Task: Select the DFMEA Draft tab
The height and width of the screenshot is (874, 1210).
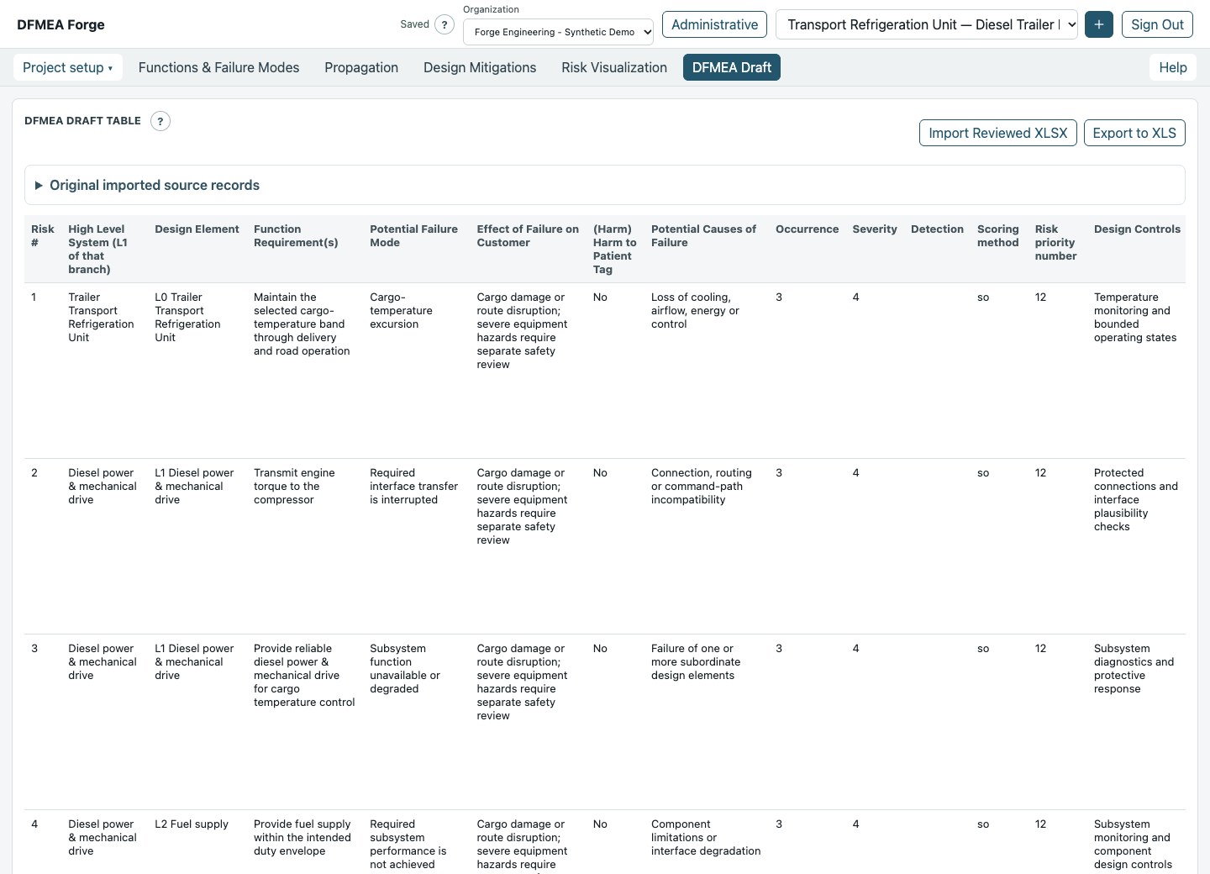Action: pos(732,67)
